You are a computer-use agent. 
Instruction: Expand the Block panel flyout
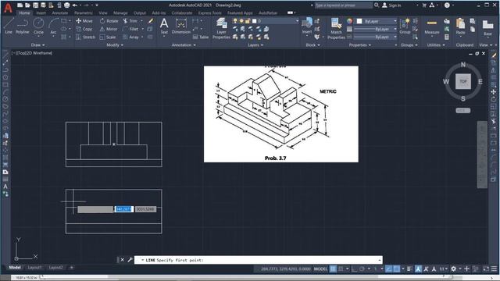coord(312,45)
